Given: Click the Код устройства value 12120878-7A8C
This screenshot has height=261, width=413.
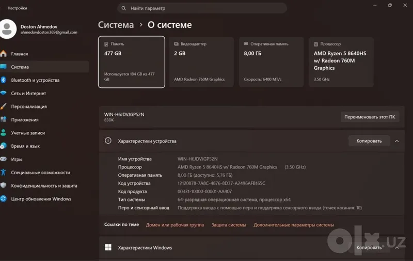Looking at the screenshot, I should coord(221,183).
